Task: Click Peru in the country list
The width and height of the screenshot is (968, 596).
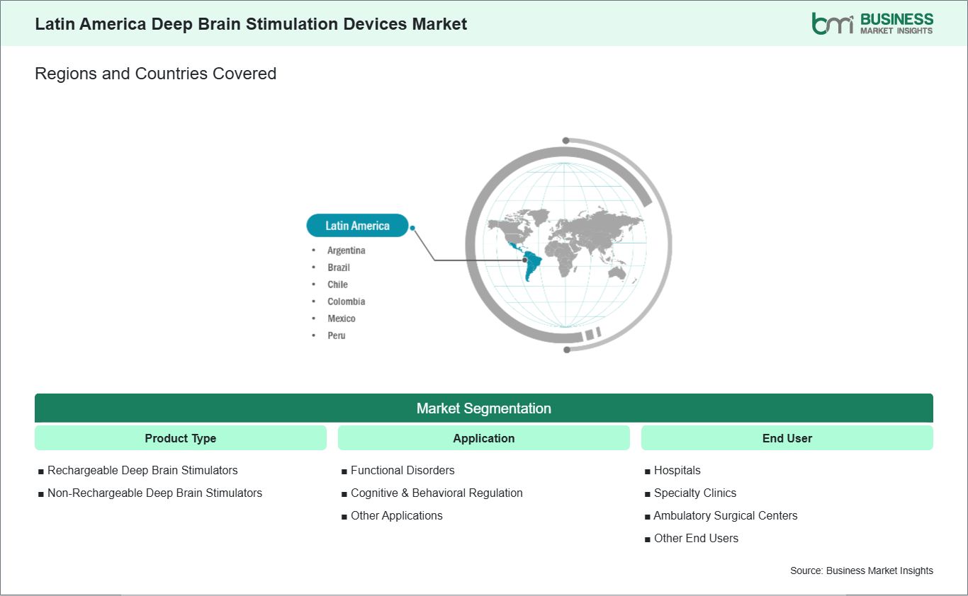Action: 337,336
